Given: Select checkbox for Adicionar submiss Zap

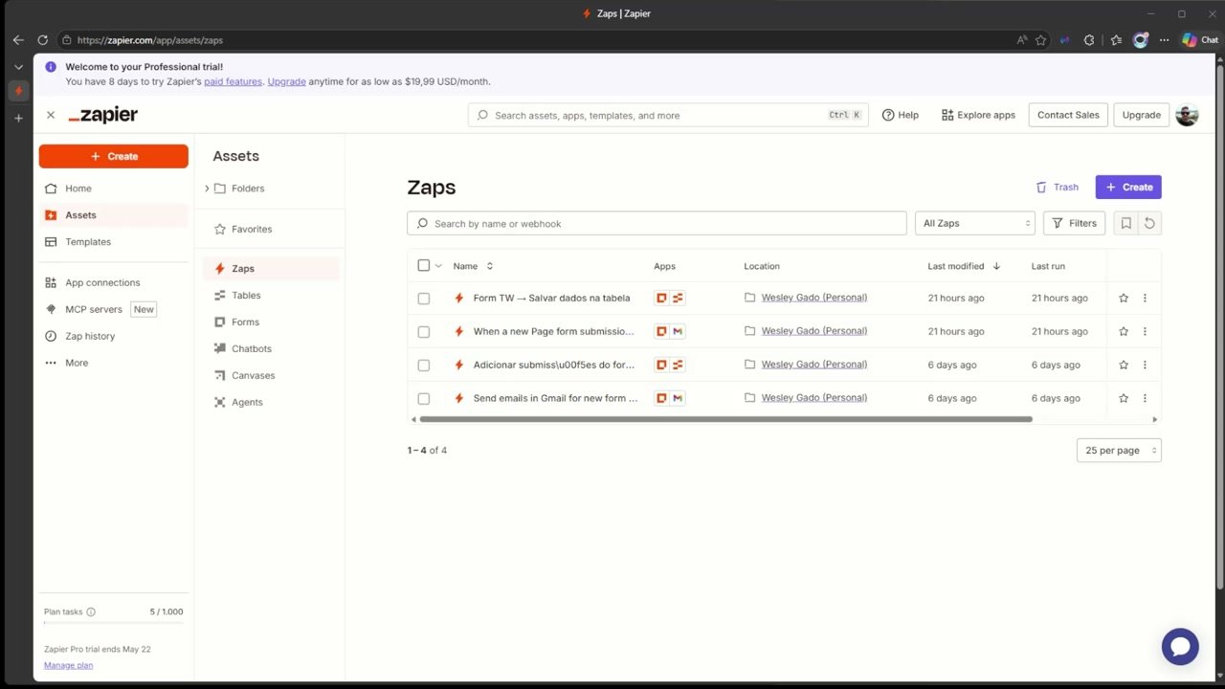Looking at the screenshot, I should 424,366.
